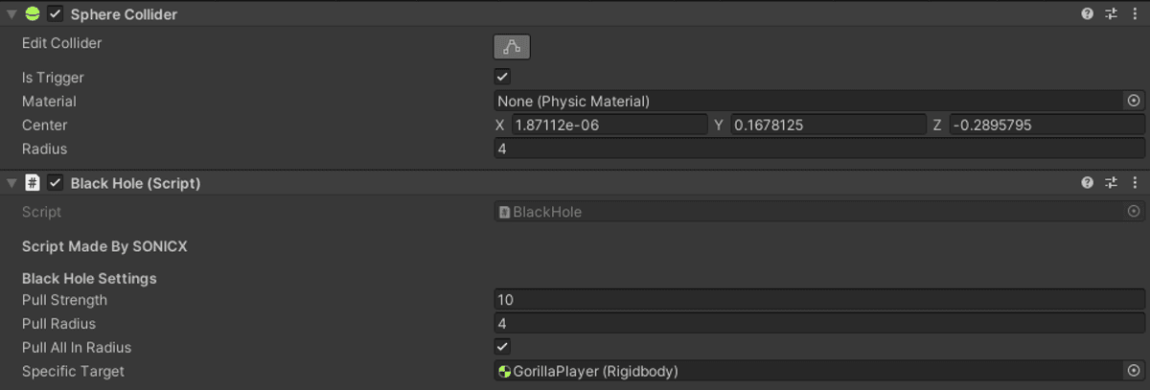Click the Sphere Collider component icon
1150x390 pixels.
(x=33, y=14)
